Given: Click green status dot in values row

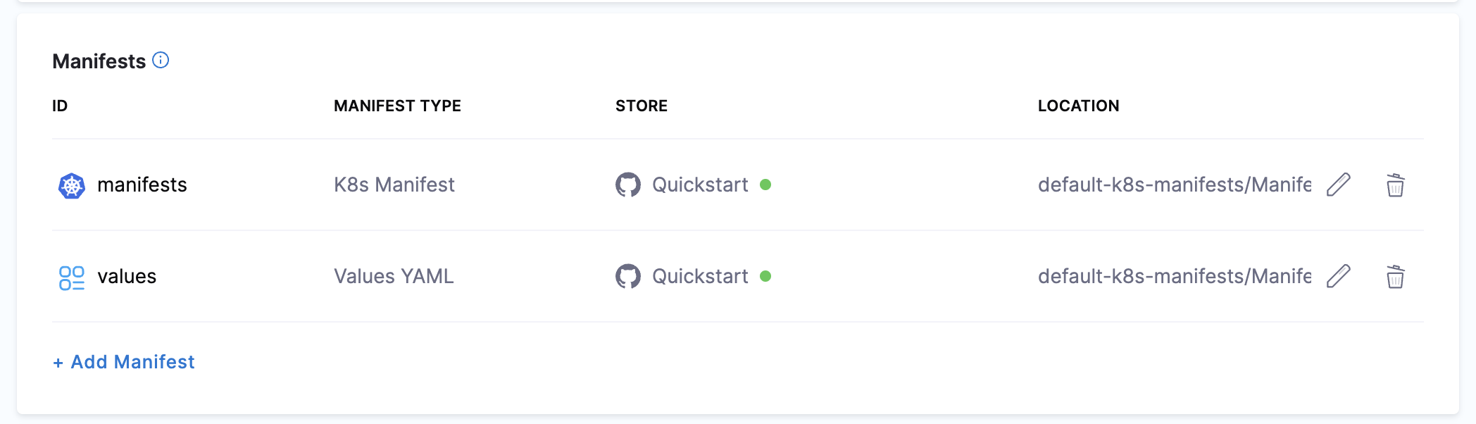Looking at the screenshot, I should pyautogui.click(x=765, y=276).
